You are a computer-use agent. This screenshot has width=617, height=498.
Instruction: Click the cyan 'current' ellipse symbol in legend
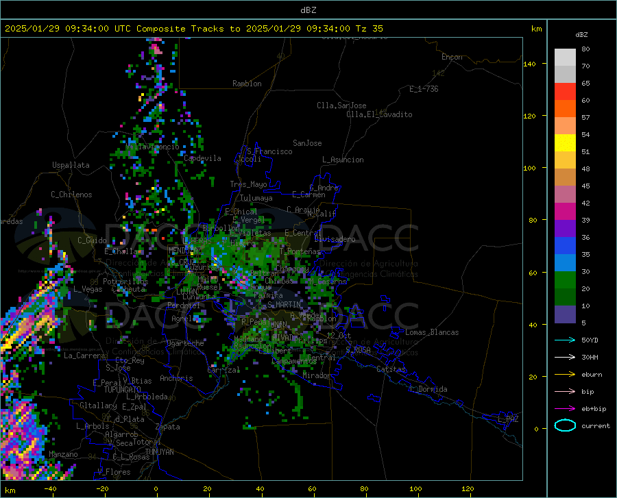[x=565, y=425]
